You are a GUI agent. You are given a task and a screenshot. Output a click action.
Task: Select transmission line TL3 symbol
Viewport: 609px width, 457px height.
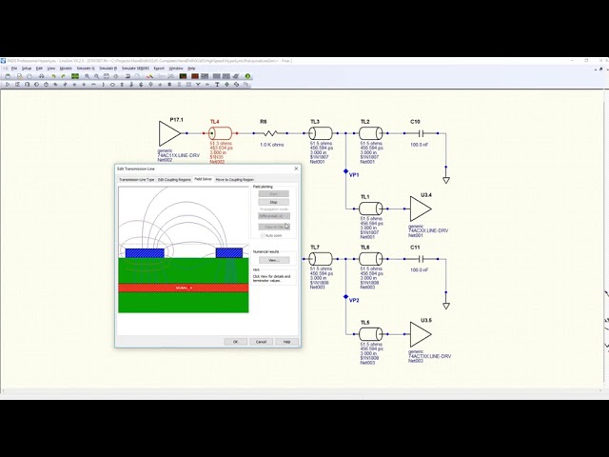tap(321, 133)
